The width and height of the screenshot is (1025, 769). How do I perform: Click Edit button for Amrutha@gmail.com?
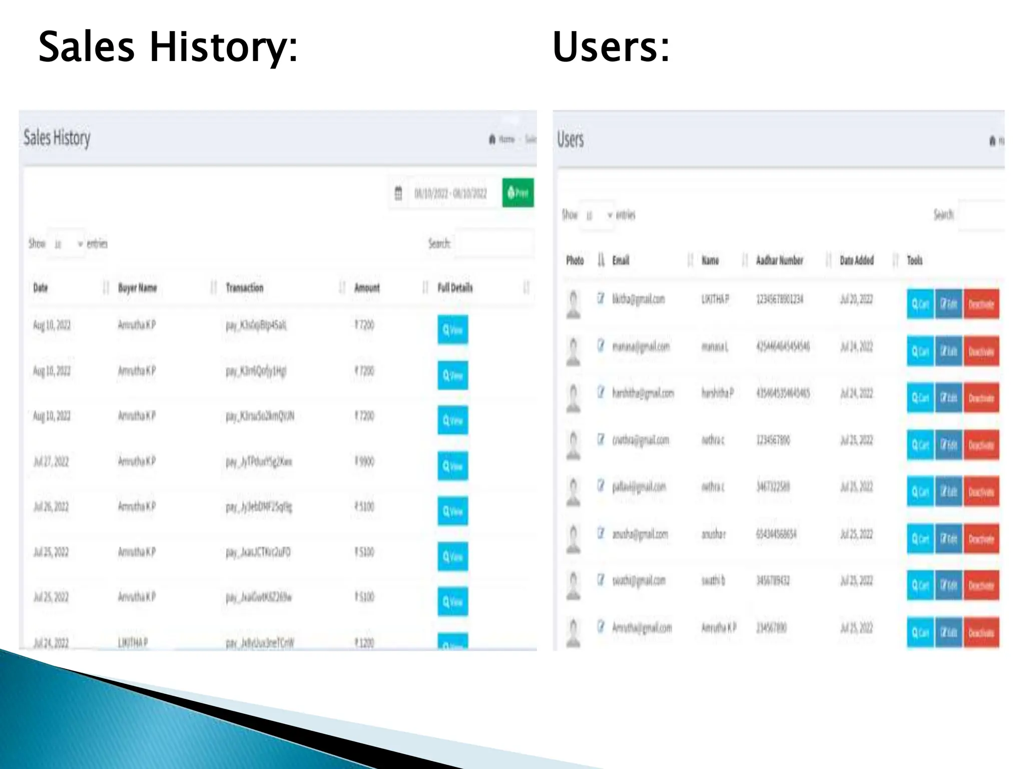(x=948, y=632)
